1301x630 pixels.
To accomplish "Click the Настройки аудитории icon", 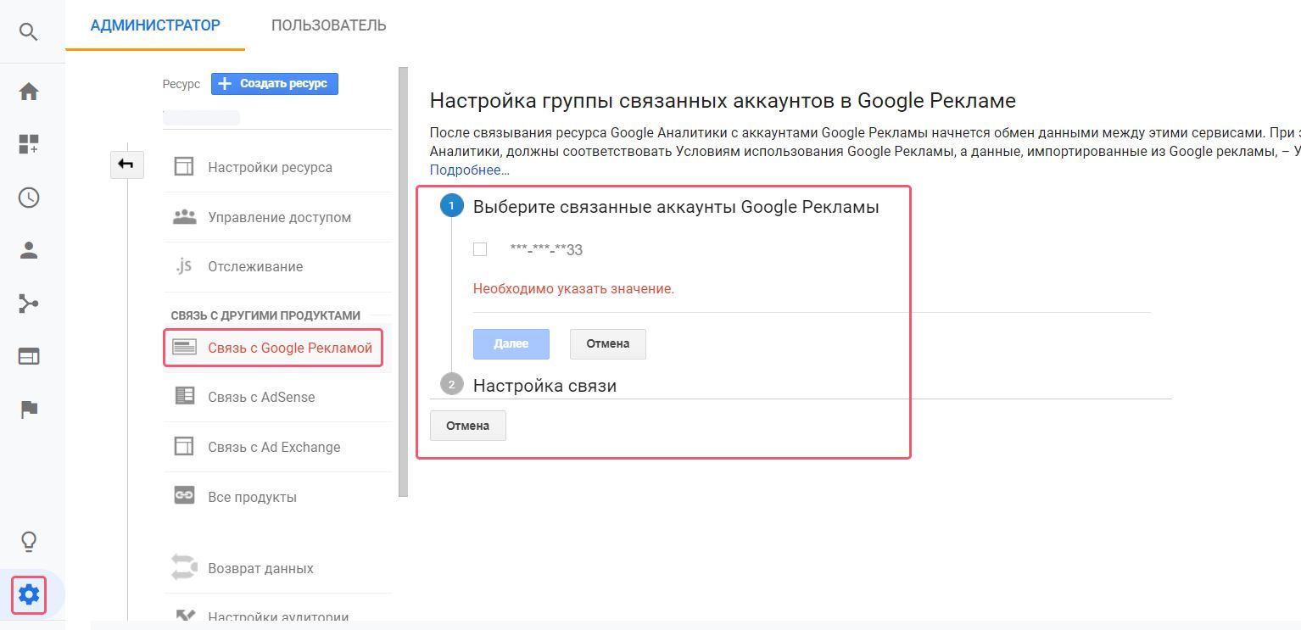I will point(184,616).
